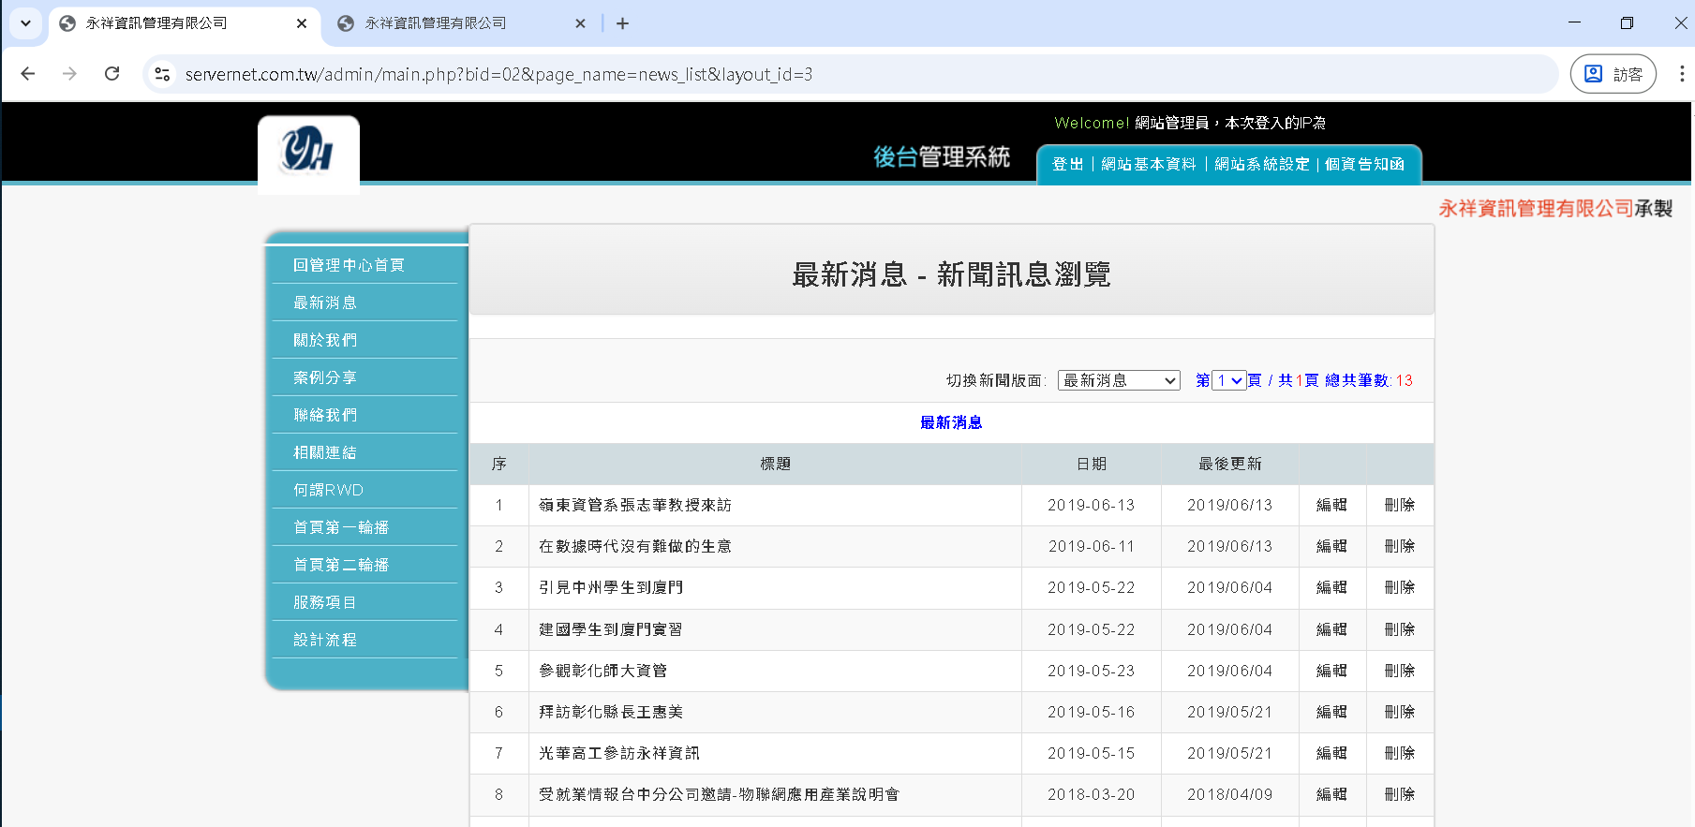Click the 日期 column header
This screenshot has height=827, width=1695.
tap(1092, 464)
